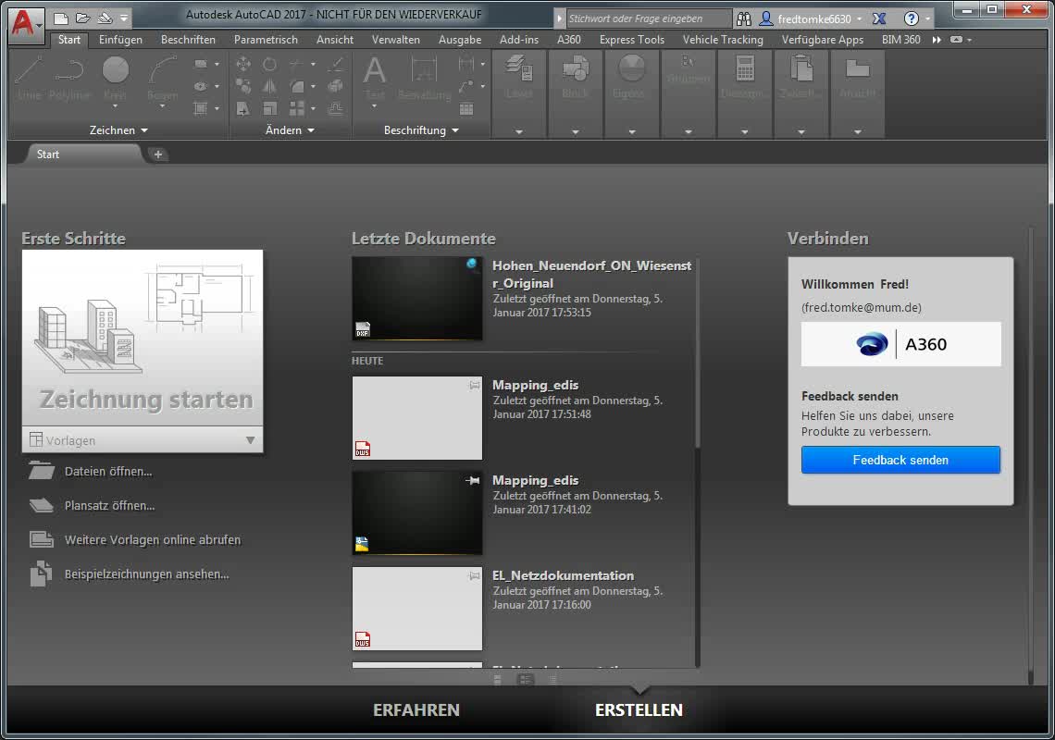Select the Kreis tool in the ribbon

coord(115,78)
